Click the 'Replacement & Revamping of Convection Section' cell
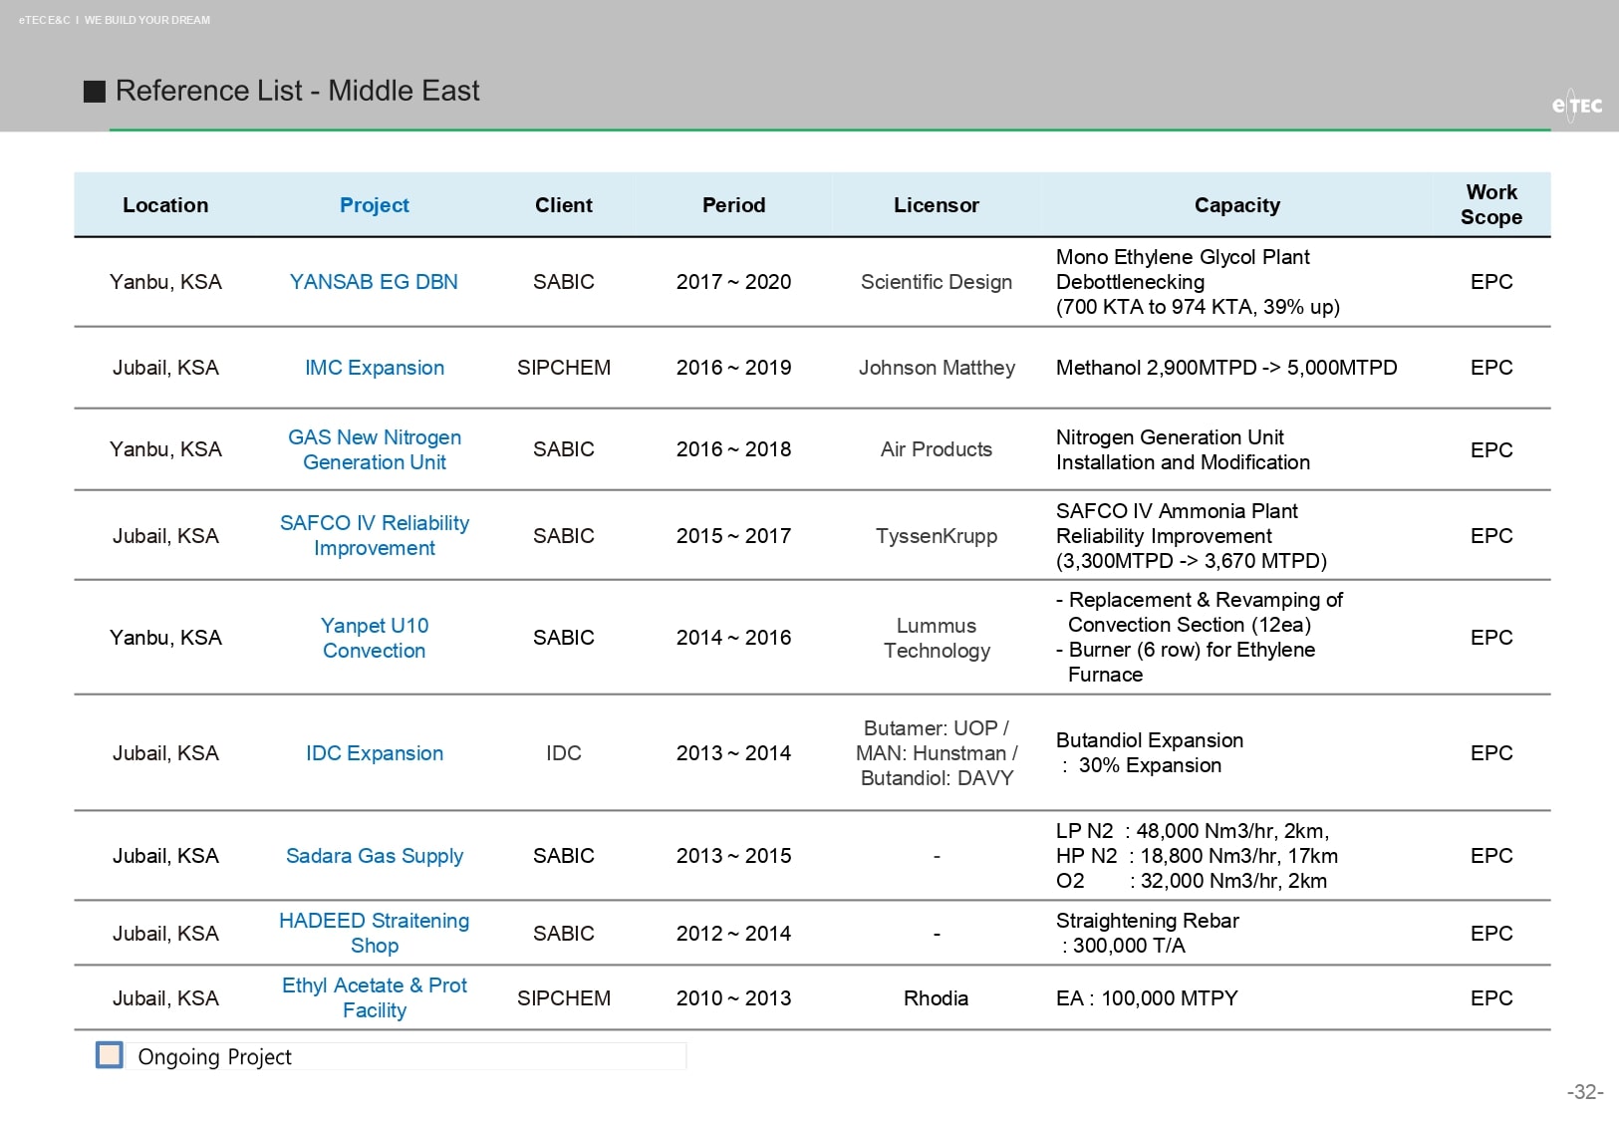Image resolution: width=1619 pixels, height=1121 pixels. (1200, 637)
